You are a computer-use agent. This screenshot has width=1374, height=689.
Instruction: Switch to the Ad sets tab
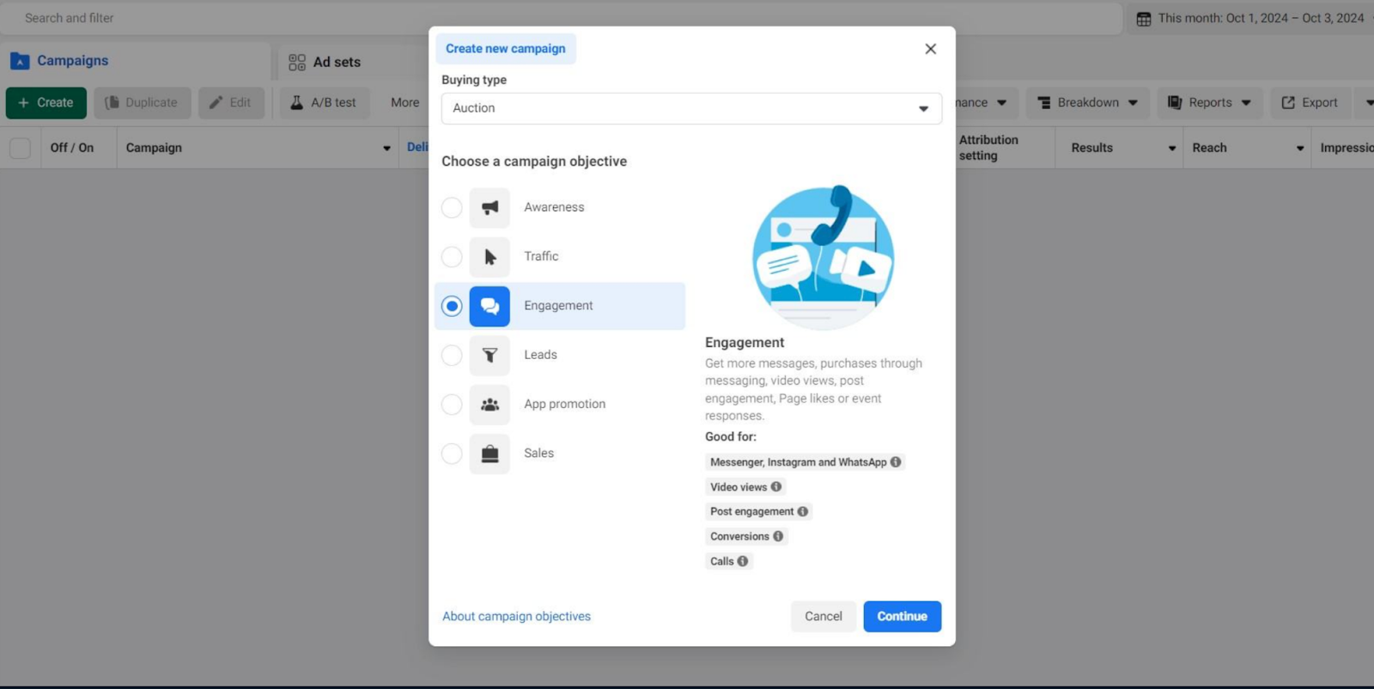325,62
